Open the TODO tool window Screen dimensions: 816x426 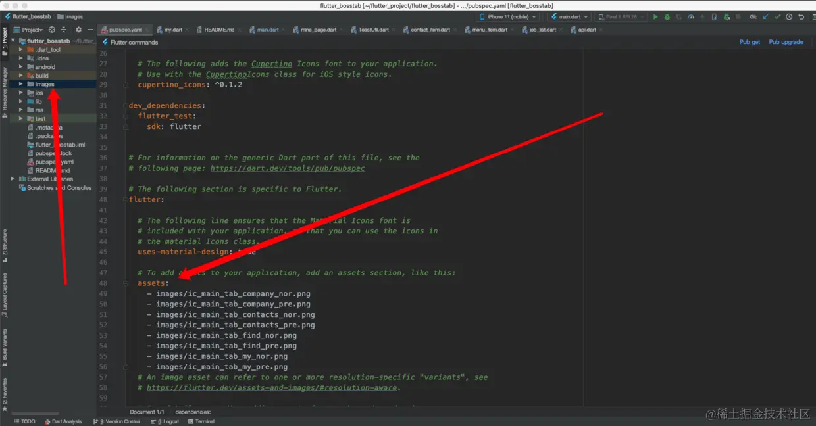coord(24,421)
